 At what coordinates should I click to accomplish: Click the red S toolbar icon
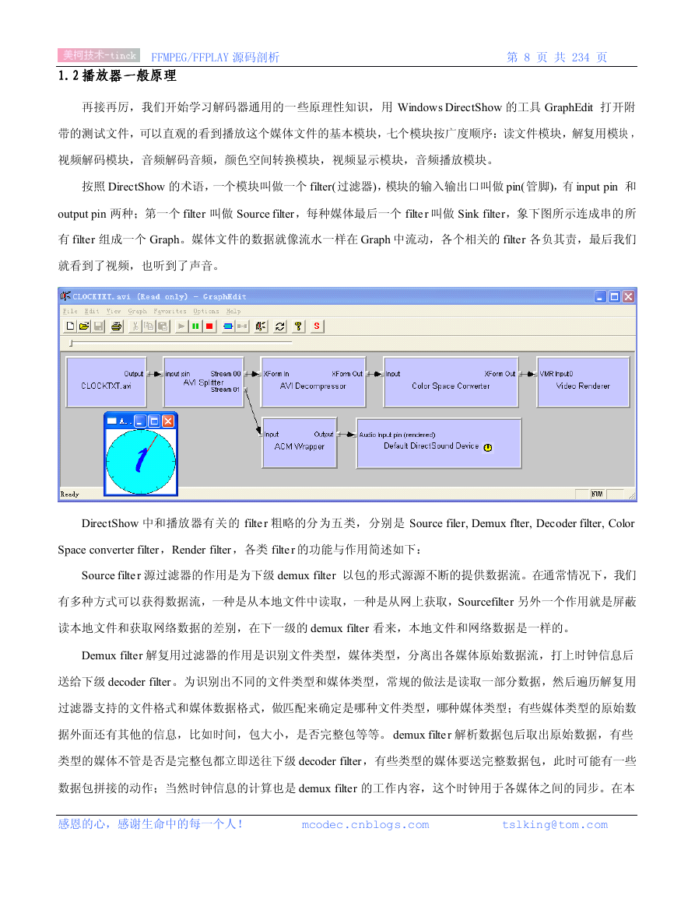tap(317, 327)
